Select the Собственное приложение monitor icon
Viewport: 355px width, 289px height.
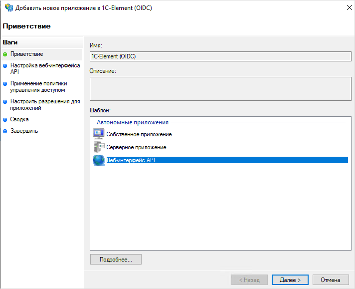[x=99, y=134]
